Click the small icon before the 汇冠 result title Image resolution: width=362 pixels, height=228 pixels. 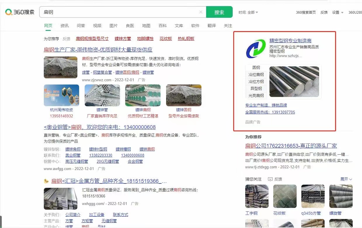[46, 181]
